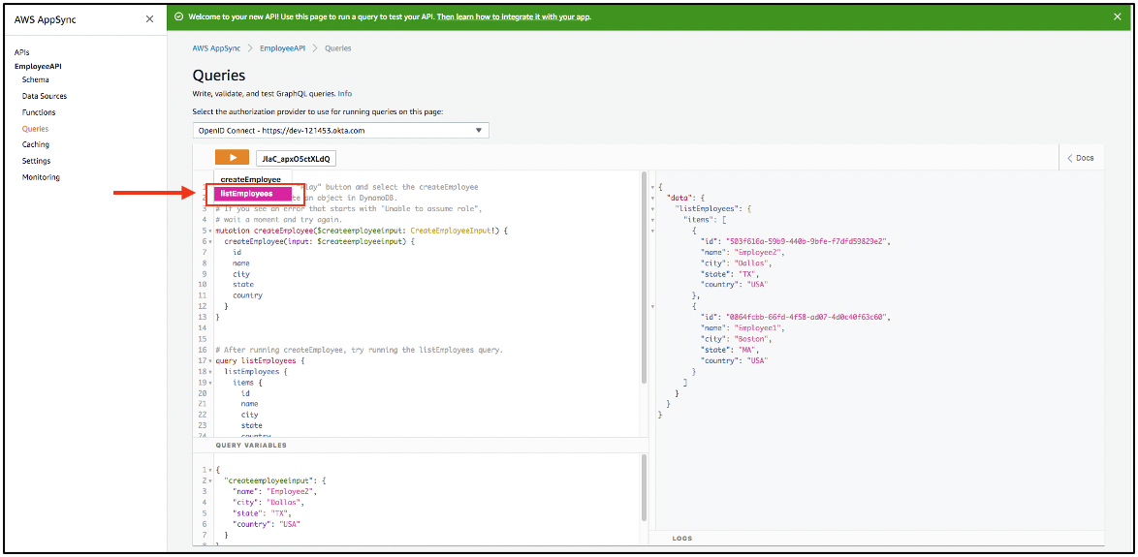Select createEmployee from the query menu
The width and height of the screenshot is (1138, 557).
tap(250, 179)
